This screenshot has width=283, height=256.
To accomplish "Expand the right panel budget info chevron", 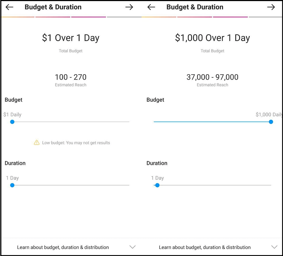I will click(274, 247).
